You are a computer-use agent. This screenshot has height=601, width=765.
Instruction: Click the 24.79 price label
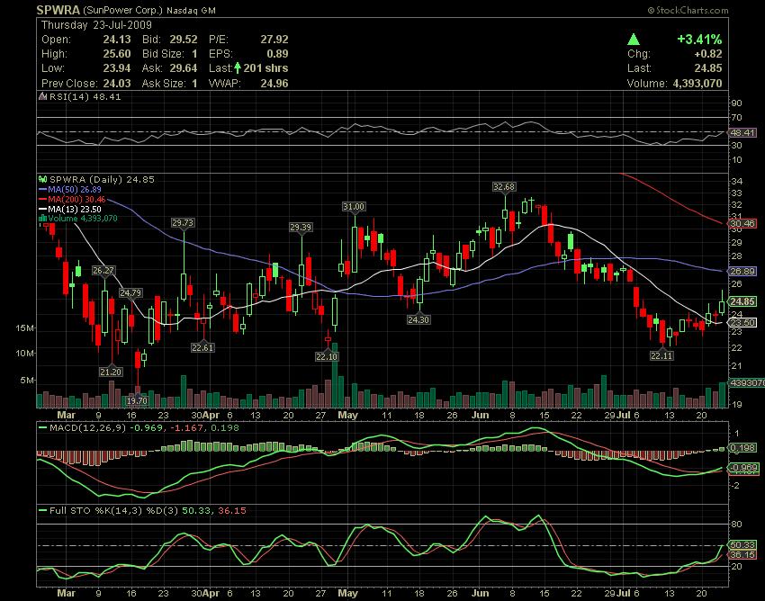tap(130, 293)
